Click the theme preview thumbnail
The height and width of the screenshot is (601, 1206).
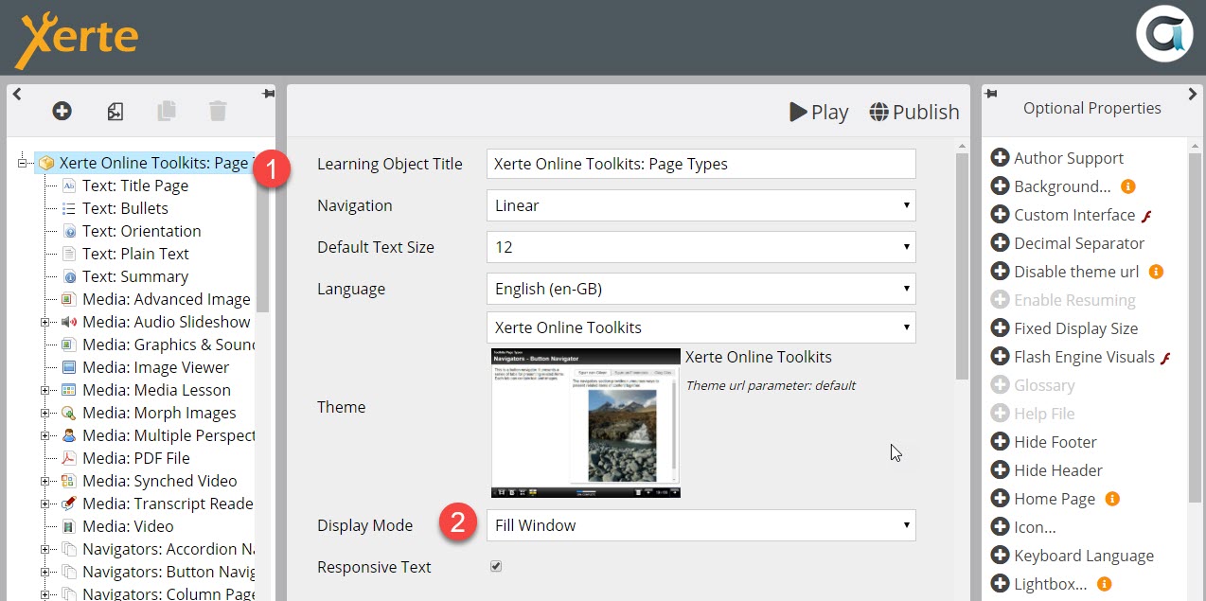586,423
